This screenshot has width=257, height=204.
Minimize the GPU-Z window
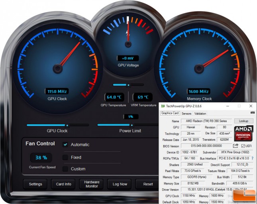tap(228, 106)
